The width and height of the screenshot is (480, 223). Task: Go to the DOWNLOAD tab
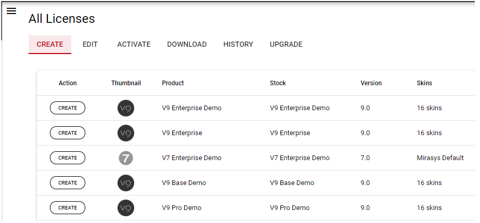pyautogui.click(x=187, y=45)
